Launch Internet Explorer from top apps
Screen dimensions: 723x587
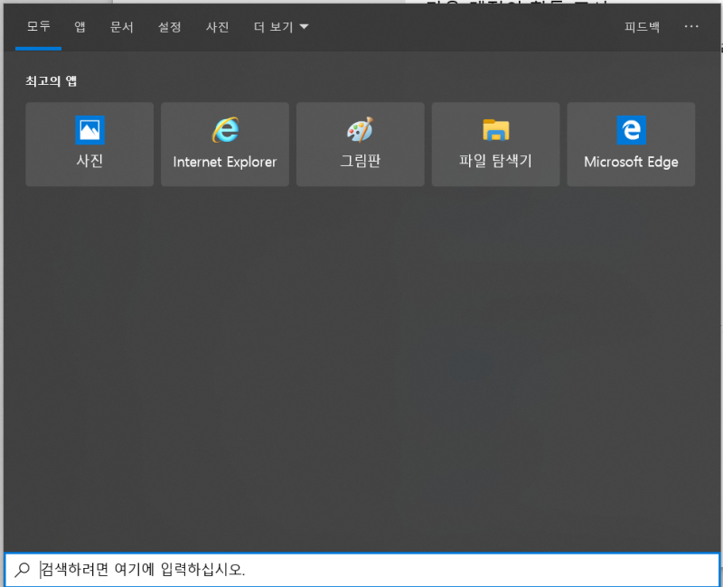(225, 144)
